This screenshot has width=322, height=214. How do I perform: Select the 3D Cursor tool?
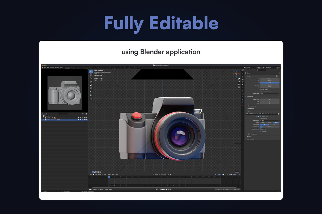coord(91,75)
